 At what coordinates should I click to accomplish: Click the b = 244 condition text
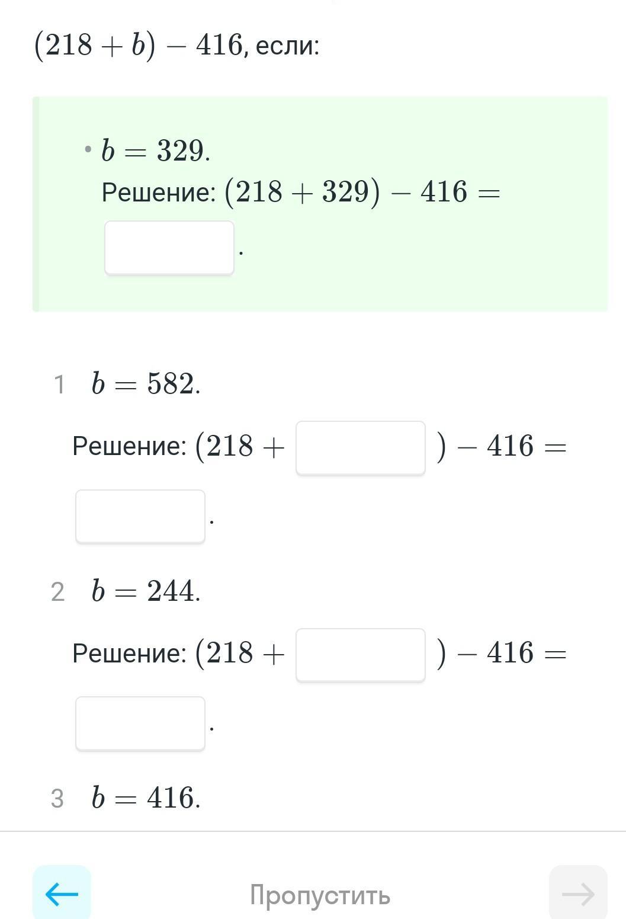(x=146, y=591)
